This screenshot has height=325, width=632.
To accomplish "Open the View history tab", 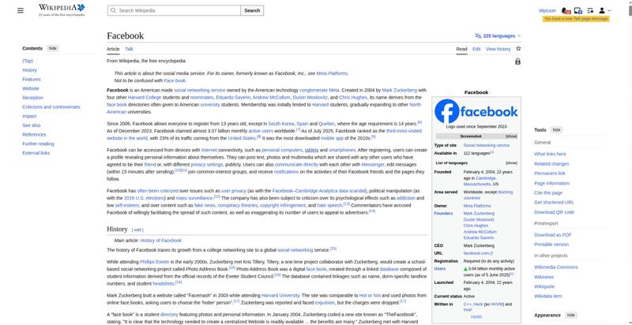I will 498,49.
